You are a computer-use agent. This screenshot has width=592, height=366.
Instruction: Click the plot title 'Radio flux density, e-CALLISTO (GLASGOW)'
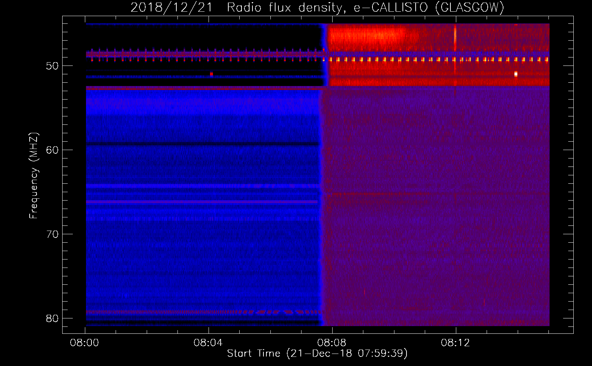[x=366, y=7]
